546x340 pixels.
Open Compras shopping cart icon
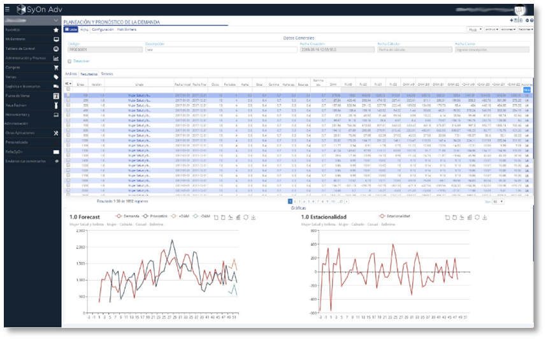point(56,67)
